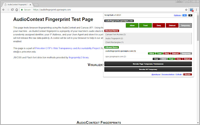The height and width of the screenshot is (125, 200).
Task: Click Revoke Page Temporary Permissions
Action: click(x=148, y=64)
